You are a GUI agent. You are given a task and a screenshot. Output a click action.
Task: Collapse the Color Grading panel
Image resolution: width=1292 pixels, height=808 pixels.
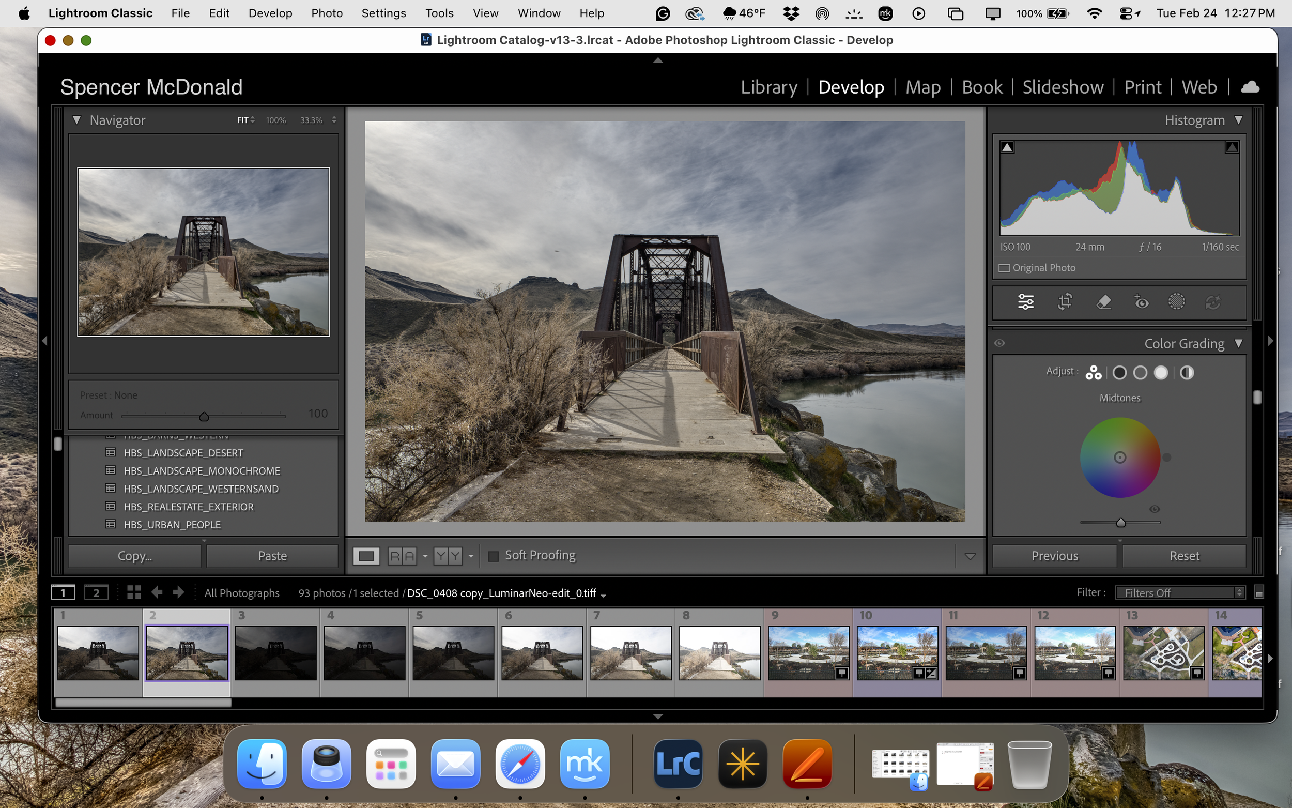1239,343
